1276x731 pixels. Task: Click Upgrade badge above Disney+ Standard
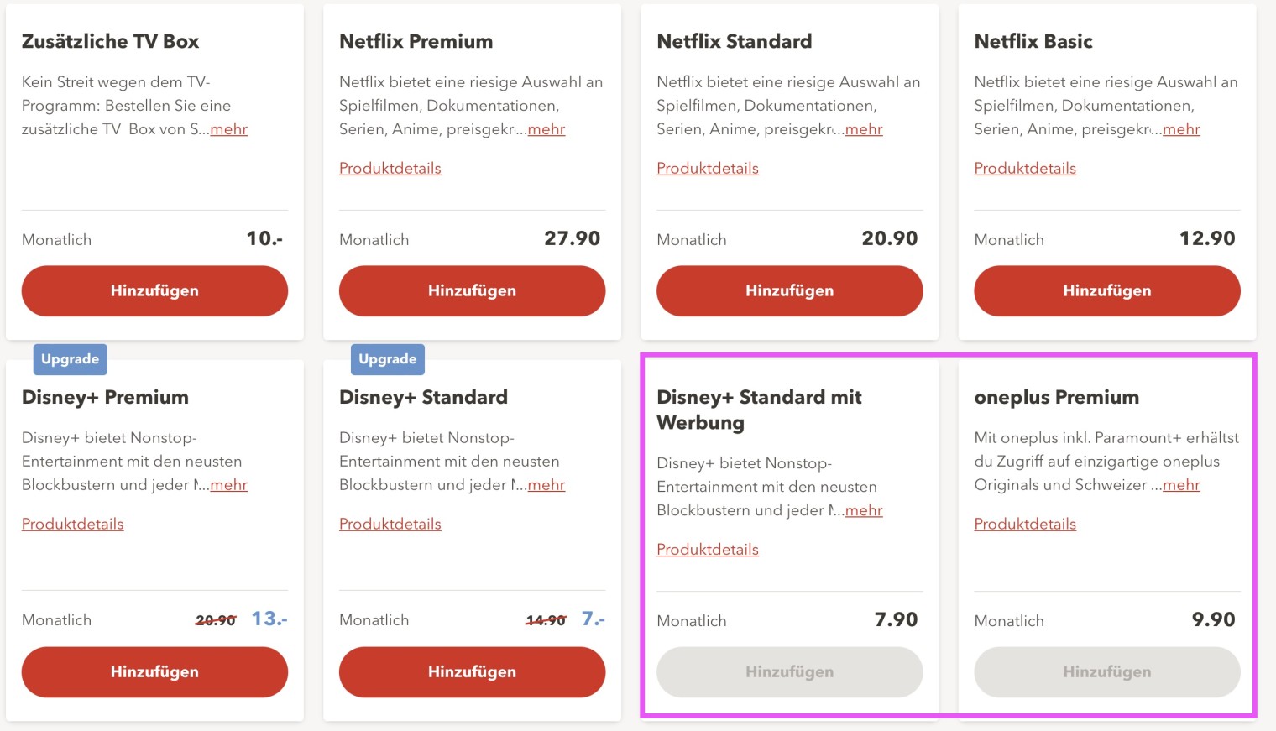[x=388, y=359]
